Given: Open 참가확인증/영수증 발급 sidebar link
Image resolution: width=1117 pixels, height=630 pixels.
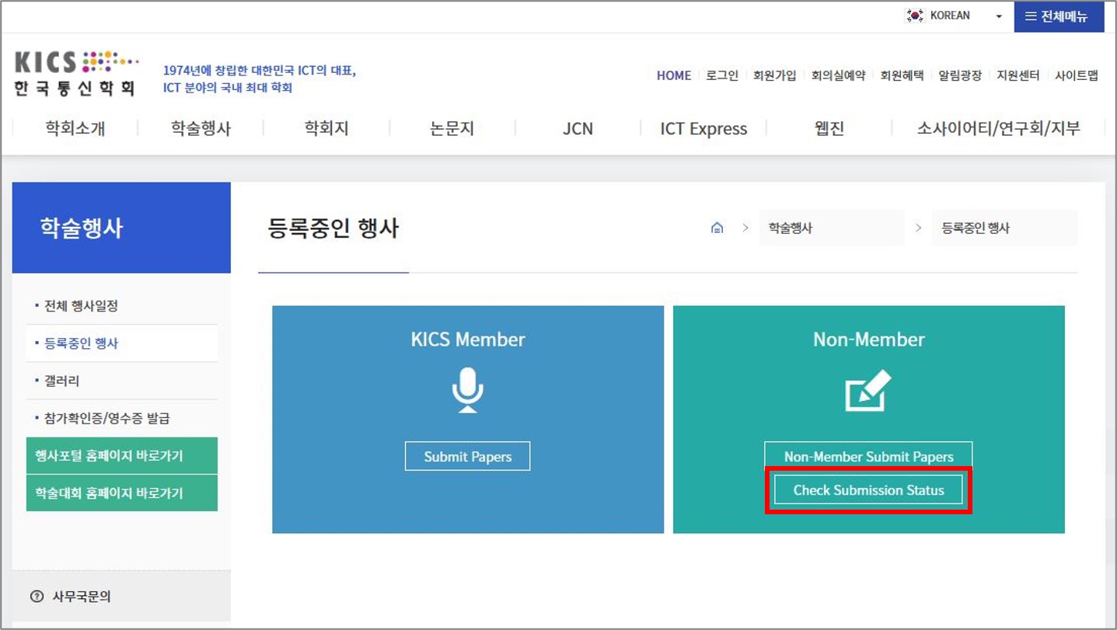Looking at the screenshot, I should pos(106,419).
